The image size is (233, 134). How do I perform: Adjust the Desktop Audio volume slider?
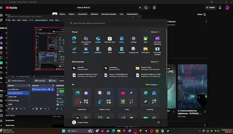click(62, 95)
